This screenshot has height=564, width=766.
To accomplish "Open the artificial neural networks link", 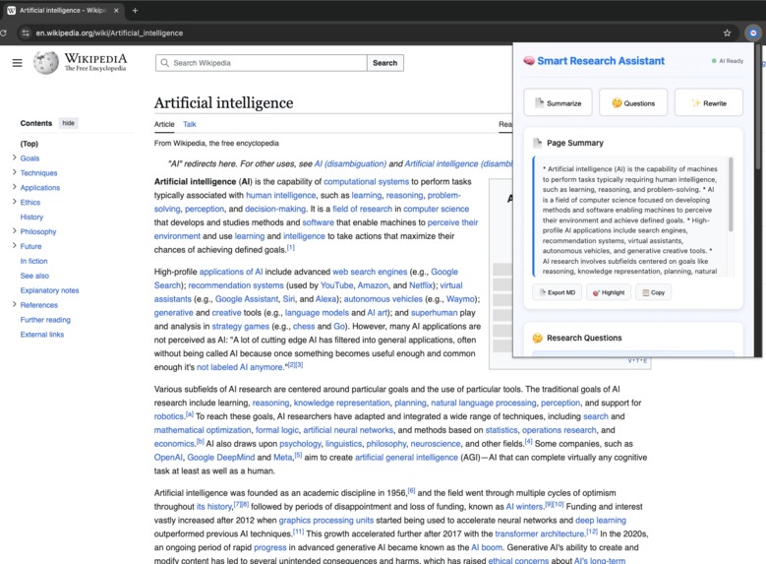I will tap(348, 430).
